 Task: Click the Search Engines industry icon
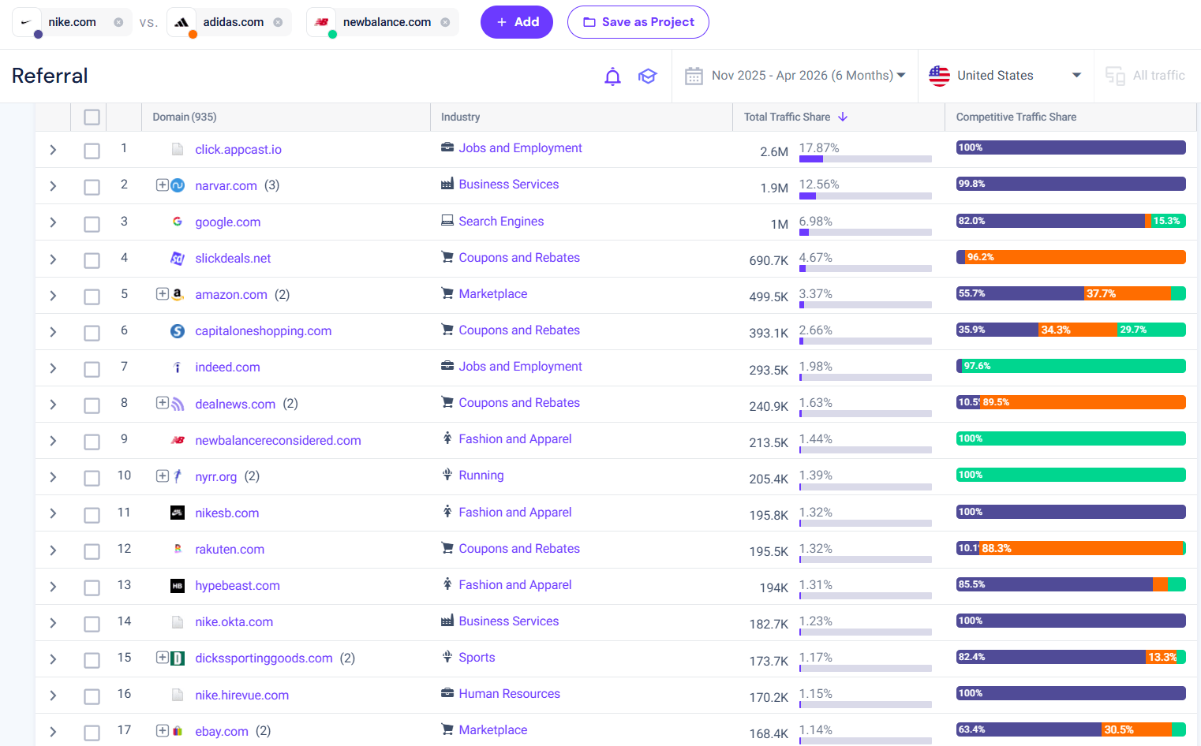[447, 221]
